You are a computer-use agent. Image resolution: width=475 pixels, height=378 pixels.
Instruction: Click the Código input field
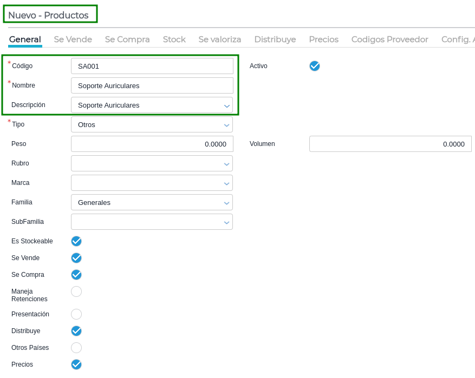point(152,66)
